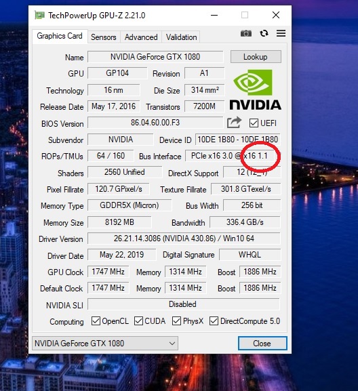This screenshot has height=391, width=358.
Task: Click the Default Clock row Boost 1886 MHz field
Action: point(260,288)
